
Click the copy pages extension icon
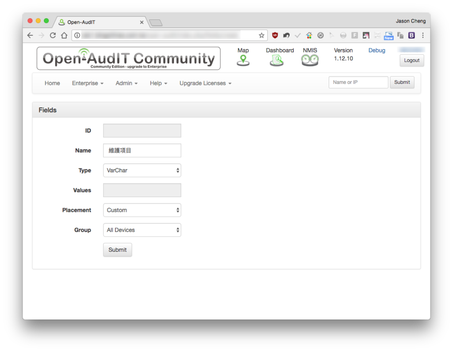400,35
